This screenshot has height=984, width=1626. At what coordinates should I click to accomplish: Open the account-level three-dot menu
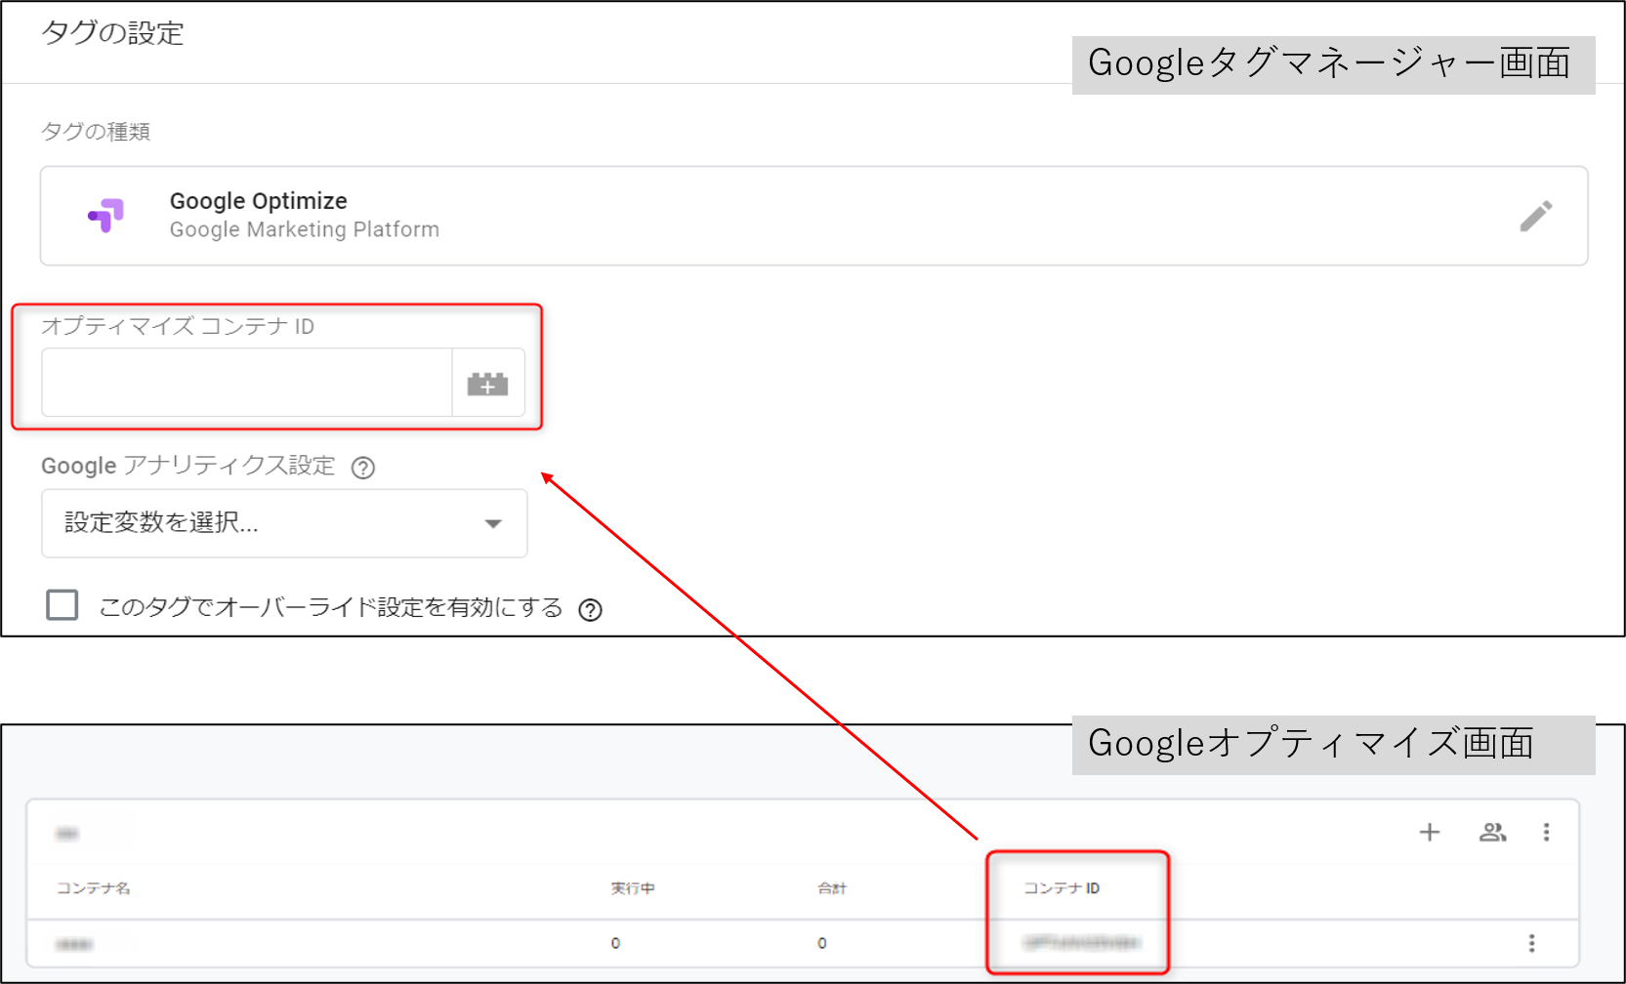pyautogui.click(x=1546, y=832)
